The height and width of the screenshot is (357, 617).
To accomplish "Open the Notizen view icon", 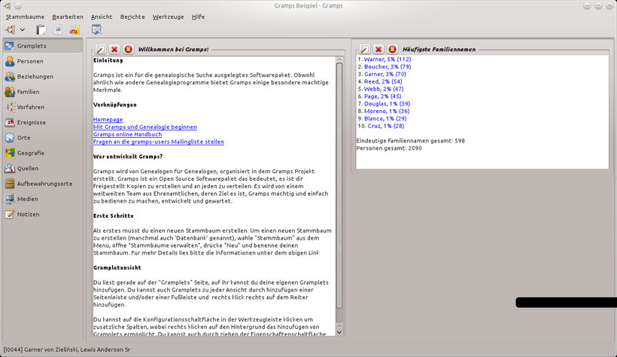I will coord(10,215).
